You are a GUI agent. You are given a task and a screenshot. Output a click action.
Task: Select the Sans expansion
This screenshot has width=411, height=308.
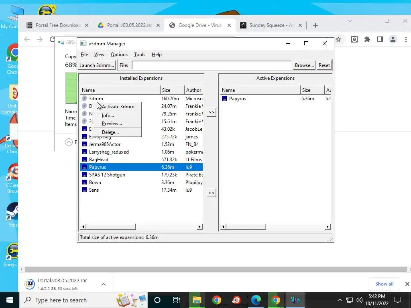pos(141,190)
